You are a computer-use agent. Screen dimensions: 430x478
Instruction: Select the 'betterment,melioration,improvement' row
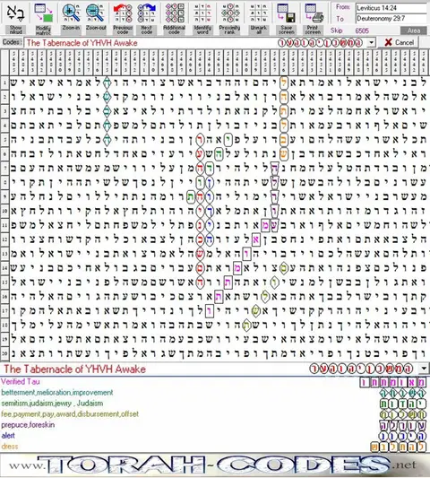[x=214, y=393]
